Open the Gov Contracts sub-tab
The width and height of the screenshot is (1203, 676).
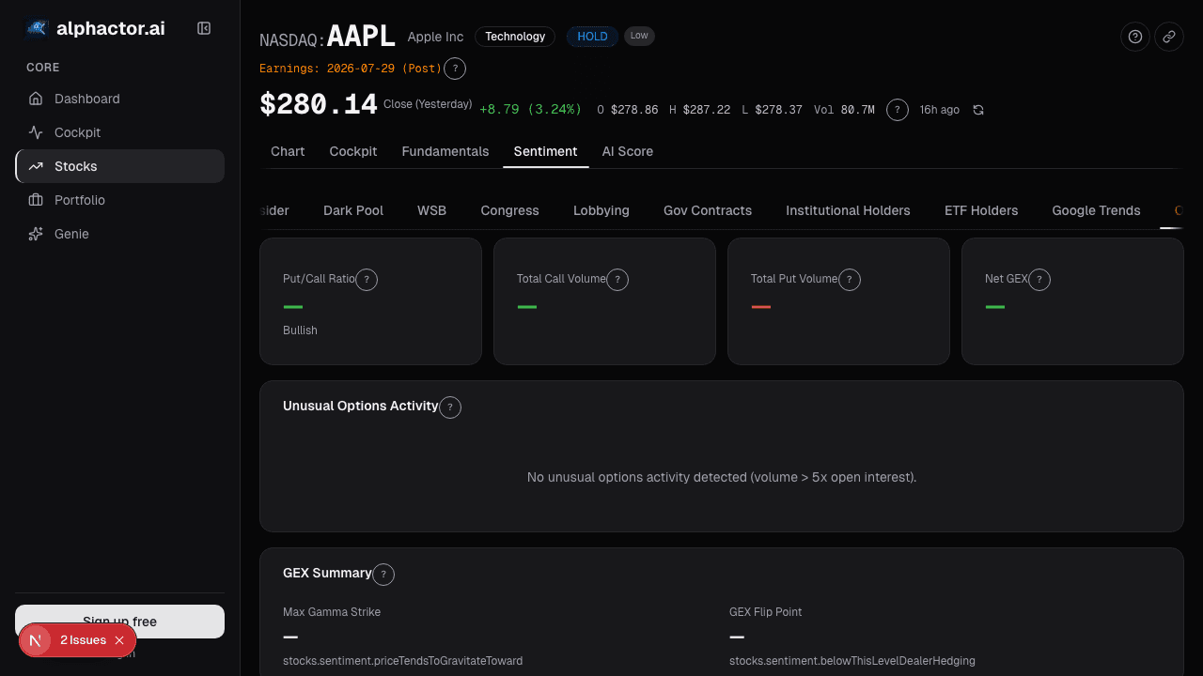[708, 210]
